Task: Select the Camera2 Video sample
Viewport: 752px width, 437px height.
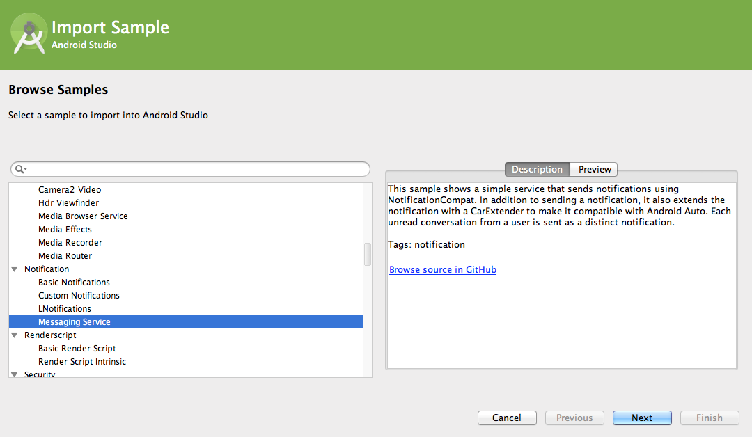Action: pyautogui.click(x=70, y=190)
